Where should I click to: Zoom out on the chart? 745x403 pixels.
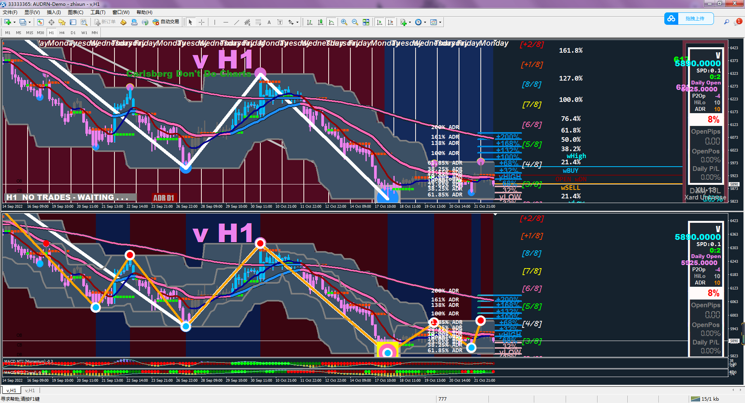tap(355, 22)
